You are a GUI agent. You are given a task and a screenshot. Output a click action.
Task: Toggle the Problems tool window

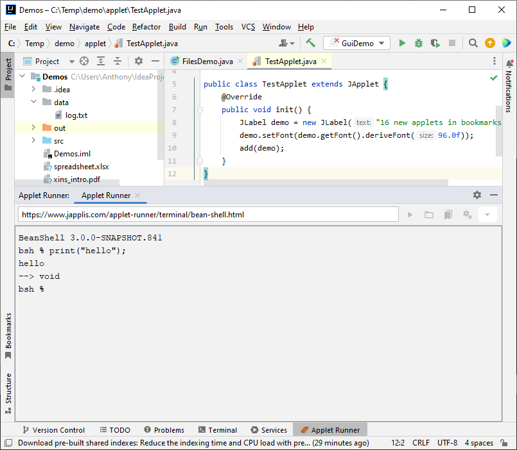(164, 430)
